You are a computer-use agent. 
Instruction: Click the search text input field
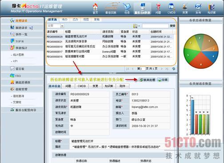click(x=155, y=26)
